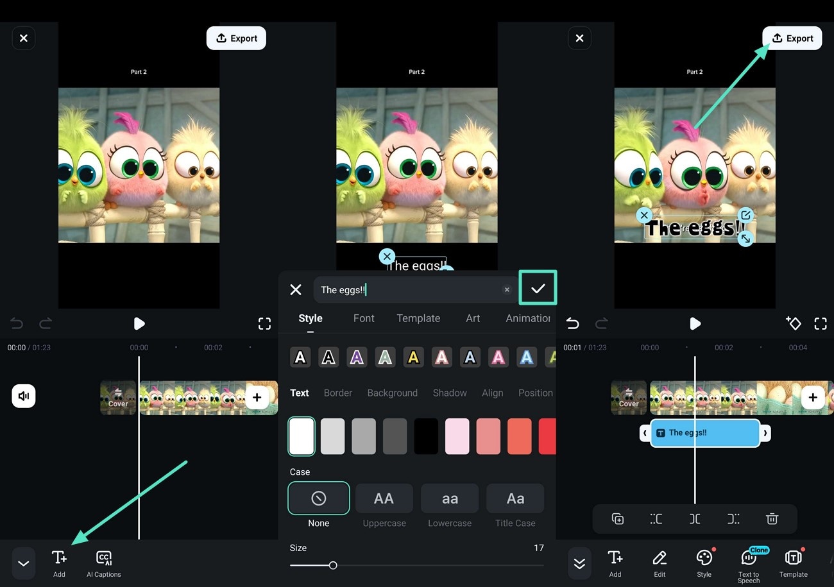The width and height of the screenshot is (834, 587).
Task: Redo the action in left panel
Action: 46,324
